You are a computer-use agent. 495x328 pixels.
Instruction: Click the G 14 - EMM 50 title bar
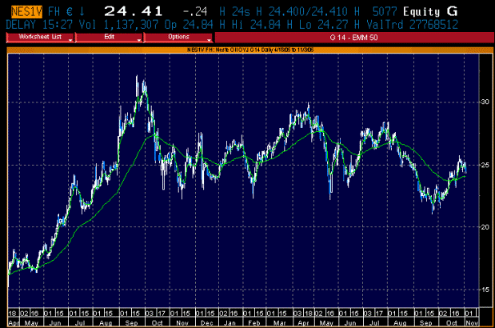coord(354,38)
